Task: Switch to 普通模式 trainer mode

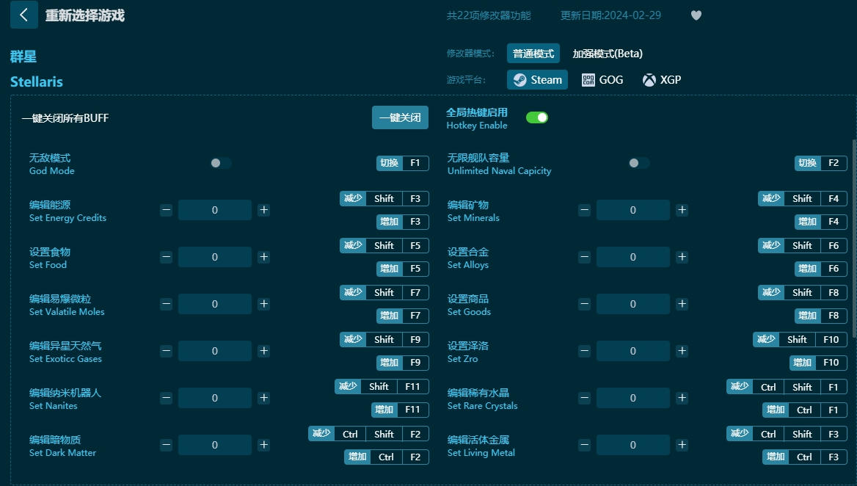Action: [x=533, y=53]
